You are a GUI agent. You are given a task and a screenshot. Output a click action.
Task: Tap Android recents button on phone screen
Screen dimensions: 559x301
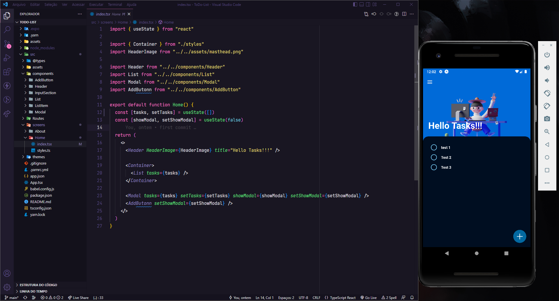(x=506, y=253)
